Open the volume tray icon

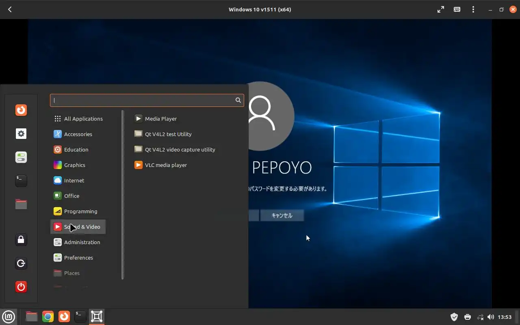pos(491,317)
